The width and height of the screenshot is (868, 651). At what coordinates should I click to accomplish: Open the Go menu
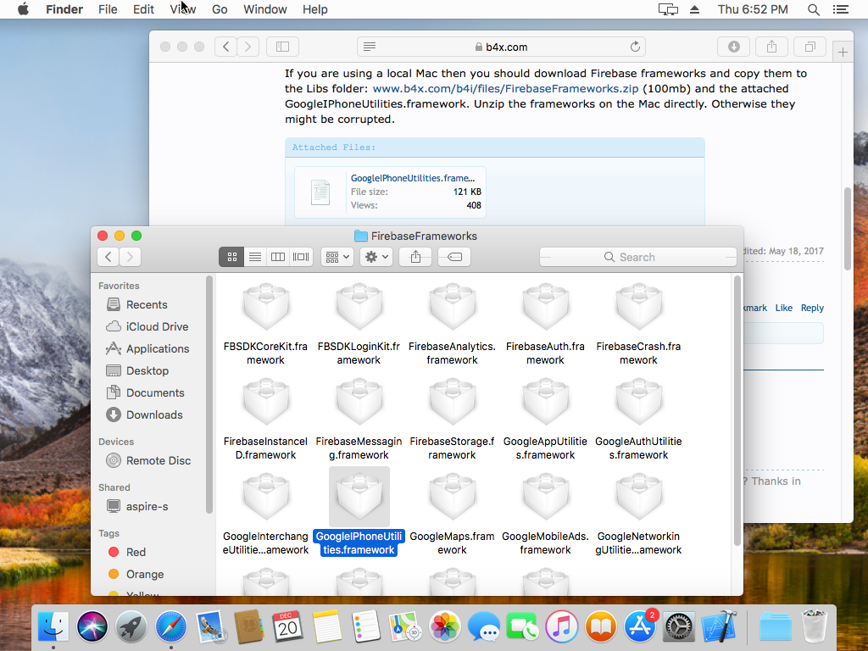(220, 9)
